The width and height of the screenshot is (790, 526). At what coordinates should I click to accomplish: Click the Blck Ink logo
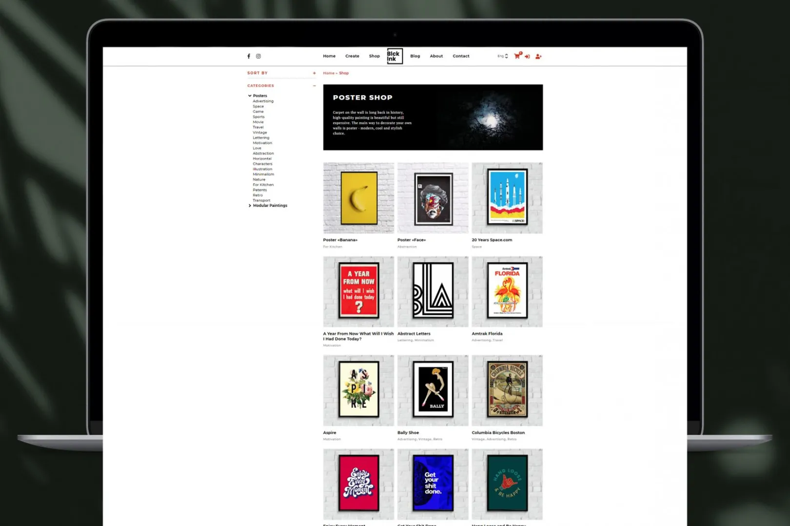pyautogui.click(x=395, y=56)
